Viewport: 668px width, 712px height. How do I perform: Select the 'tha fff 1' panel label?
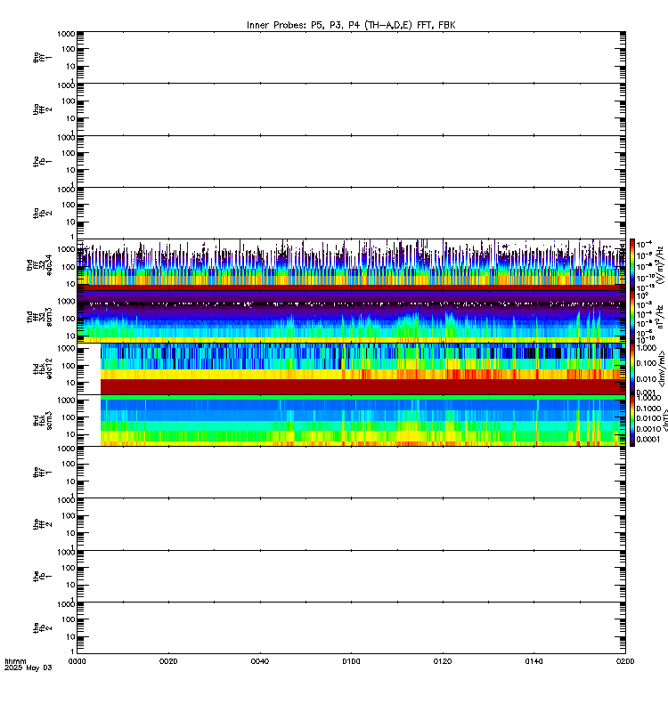[42, 58]
